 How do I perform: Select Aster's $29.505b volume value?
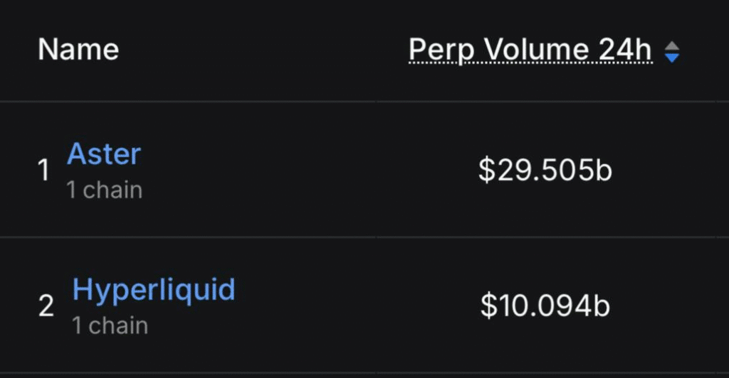[x=545, y=171]
